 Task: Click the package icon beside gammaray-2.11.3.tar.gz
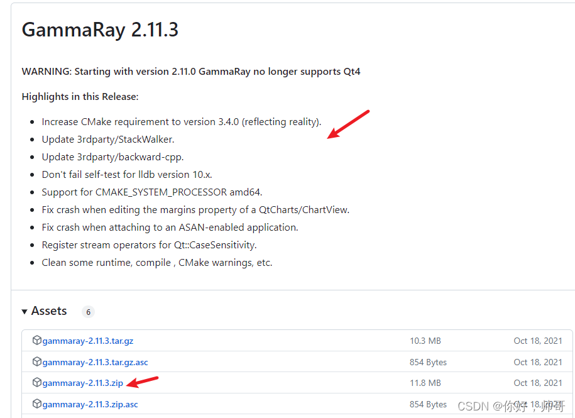pyautogui.click(x=37, y=340)
